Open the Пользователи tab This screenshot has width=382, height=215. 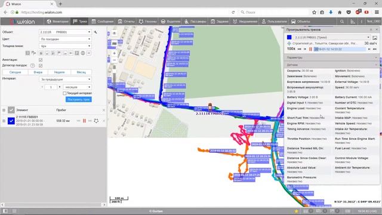[x=274, y=21]
